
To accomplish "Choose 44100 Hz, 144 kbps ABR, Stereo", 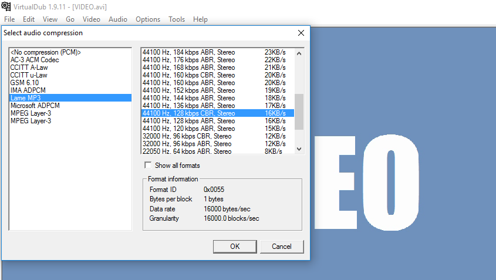I will [x=218, y=98].
